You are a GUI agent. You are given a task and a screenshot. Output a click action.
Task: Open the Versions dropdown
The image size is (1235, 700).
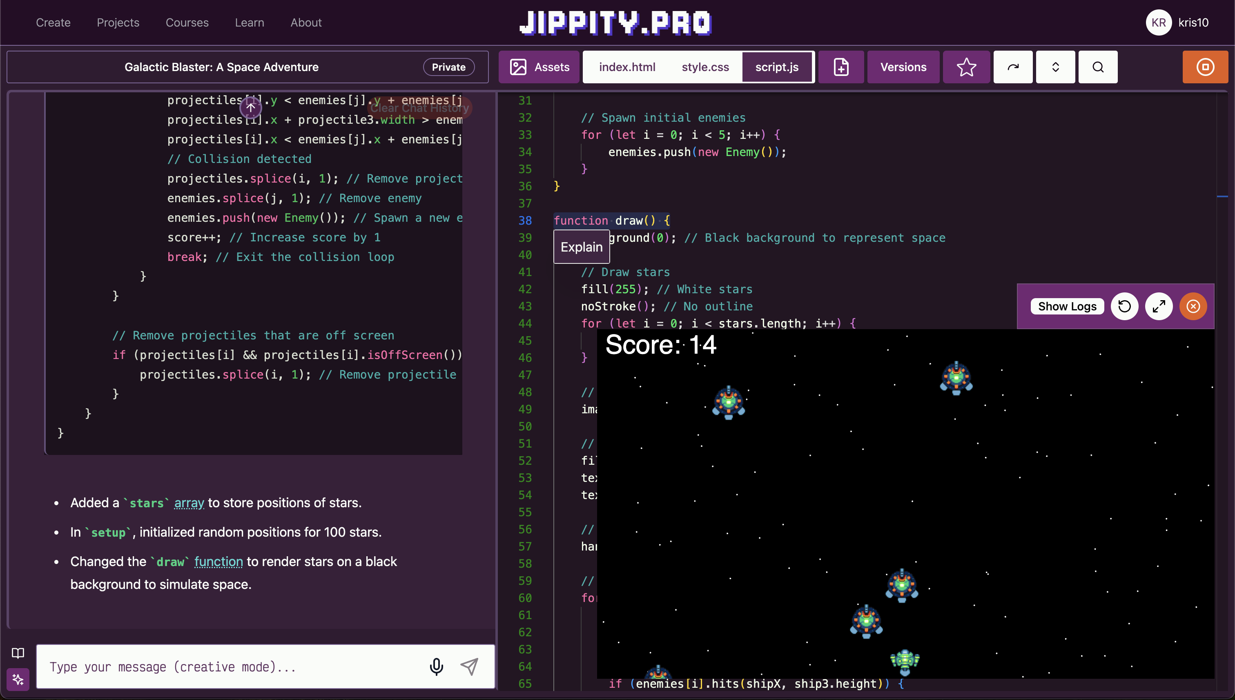(903, 67)
